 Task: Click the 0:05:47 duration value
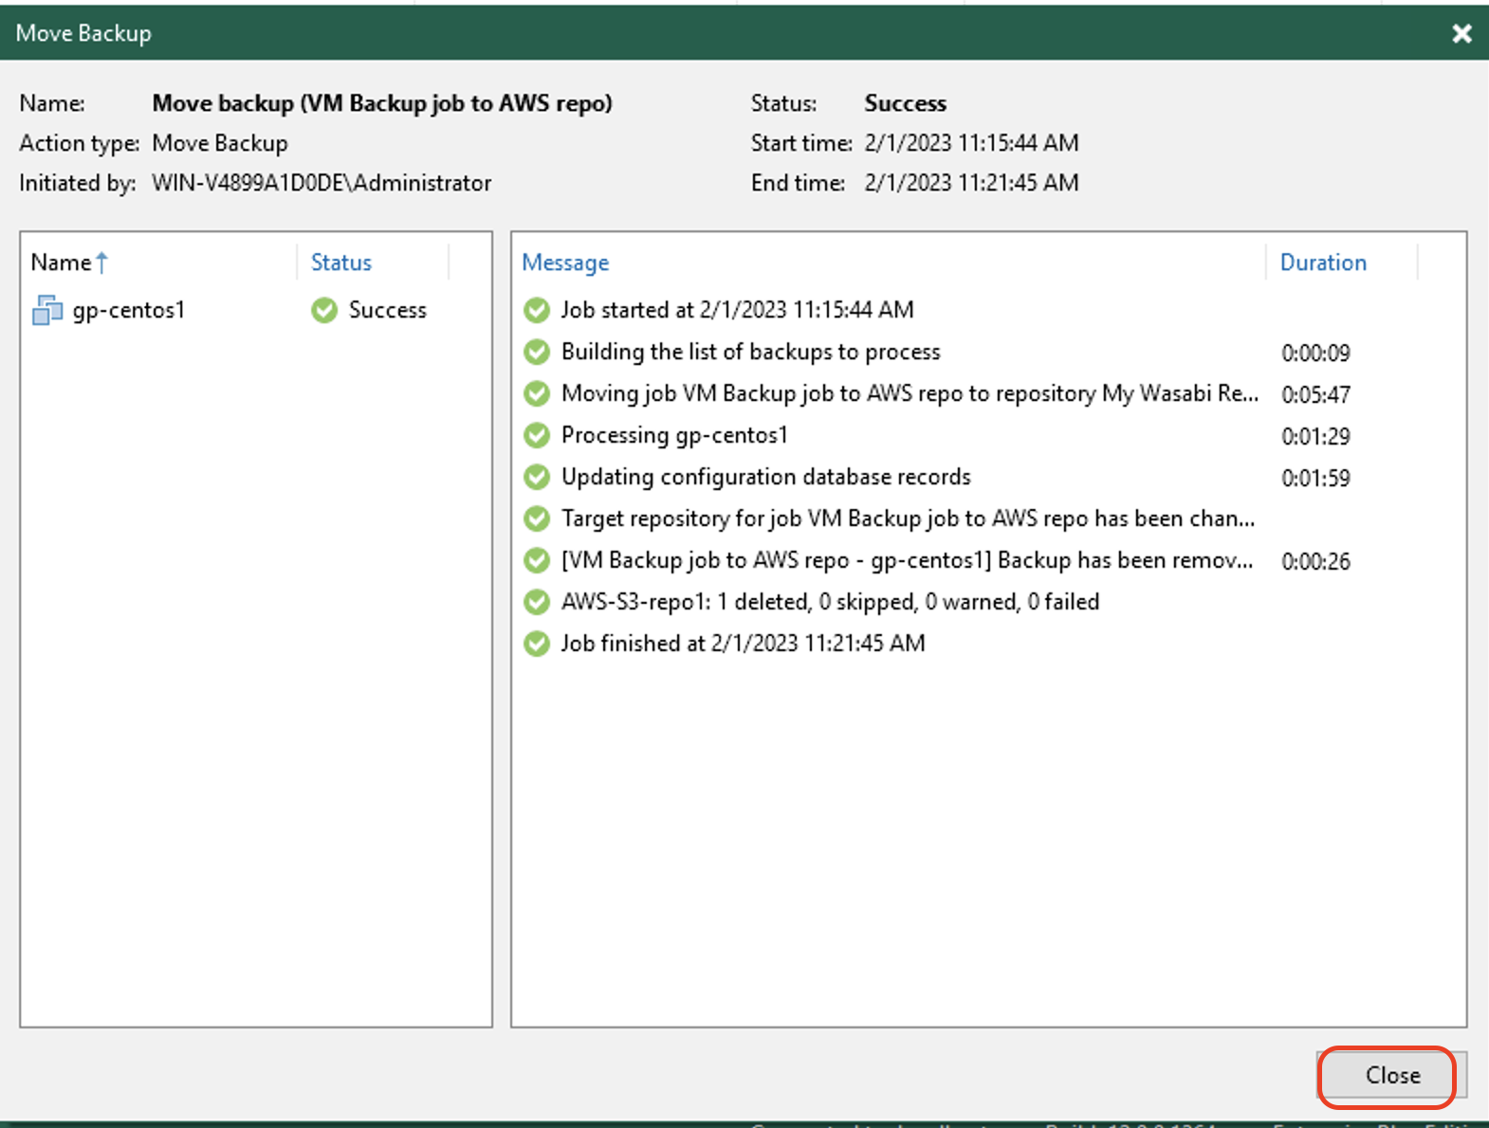[1315, 395]
